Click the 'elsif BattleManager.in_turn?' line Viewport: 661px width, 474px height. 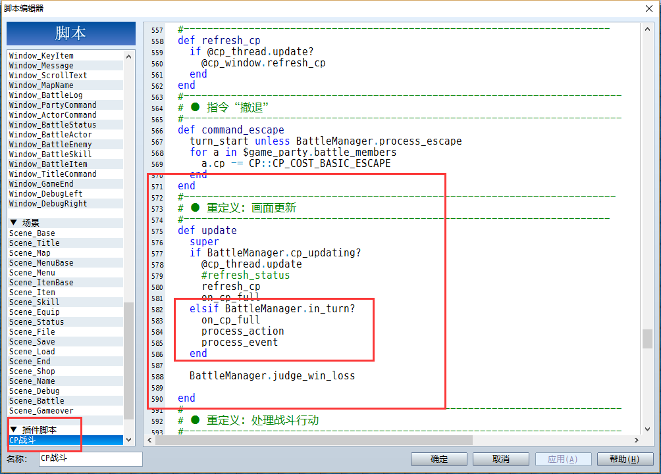[273, 308]
